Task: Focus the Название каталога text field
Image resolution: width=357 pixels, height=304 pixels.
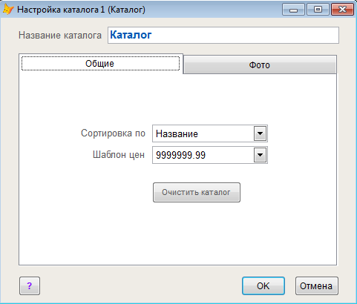Action: [223, 35]
